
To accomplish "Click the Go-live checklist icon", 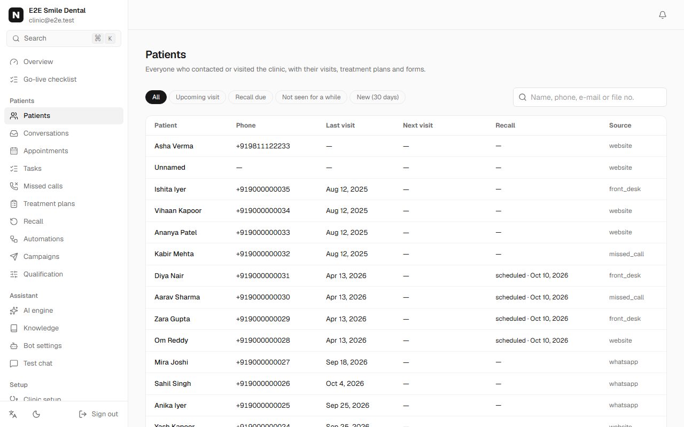I will pos(14,80).
